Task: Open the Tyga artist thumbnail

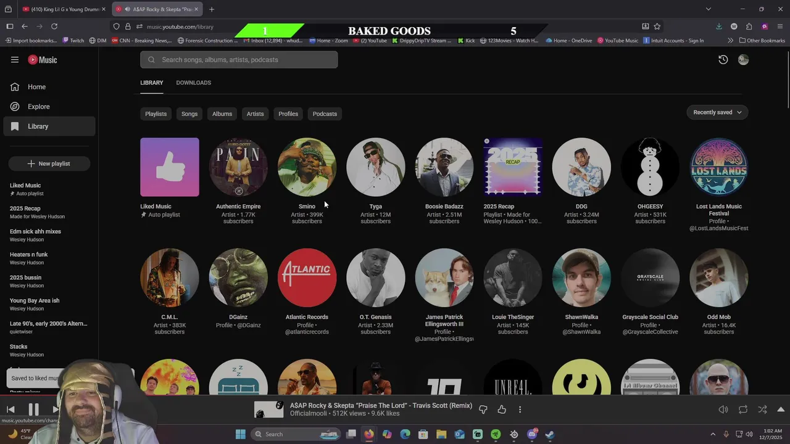Action: tap(376, 167)
